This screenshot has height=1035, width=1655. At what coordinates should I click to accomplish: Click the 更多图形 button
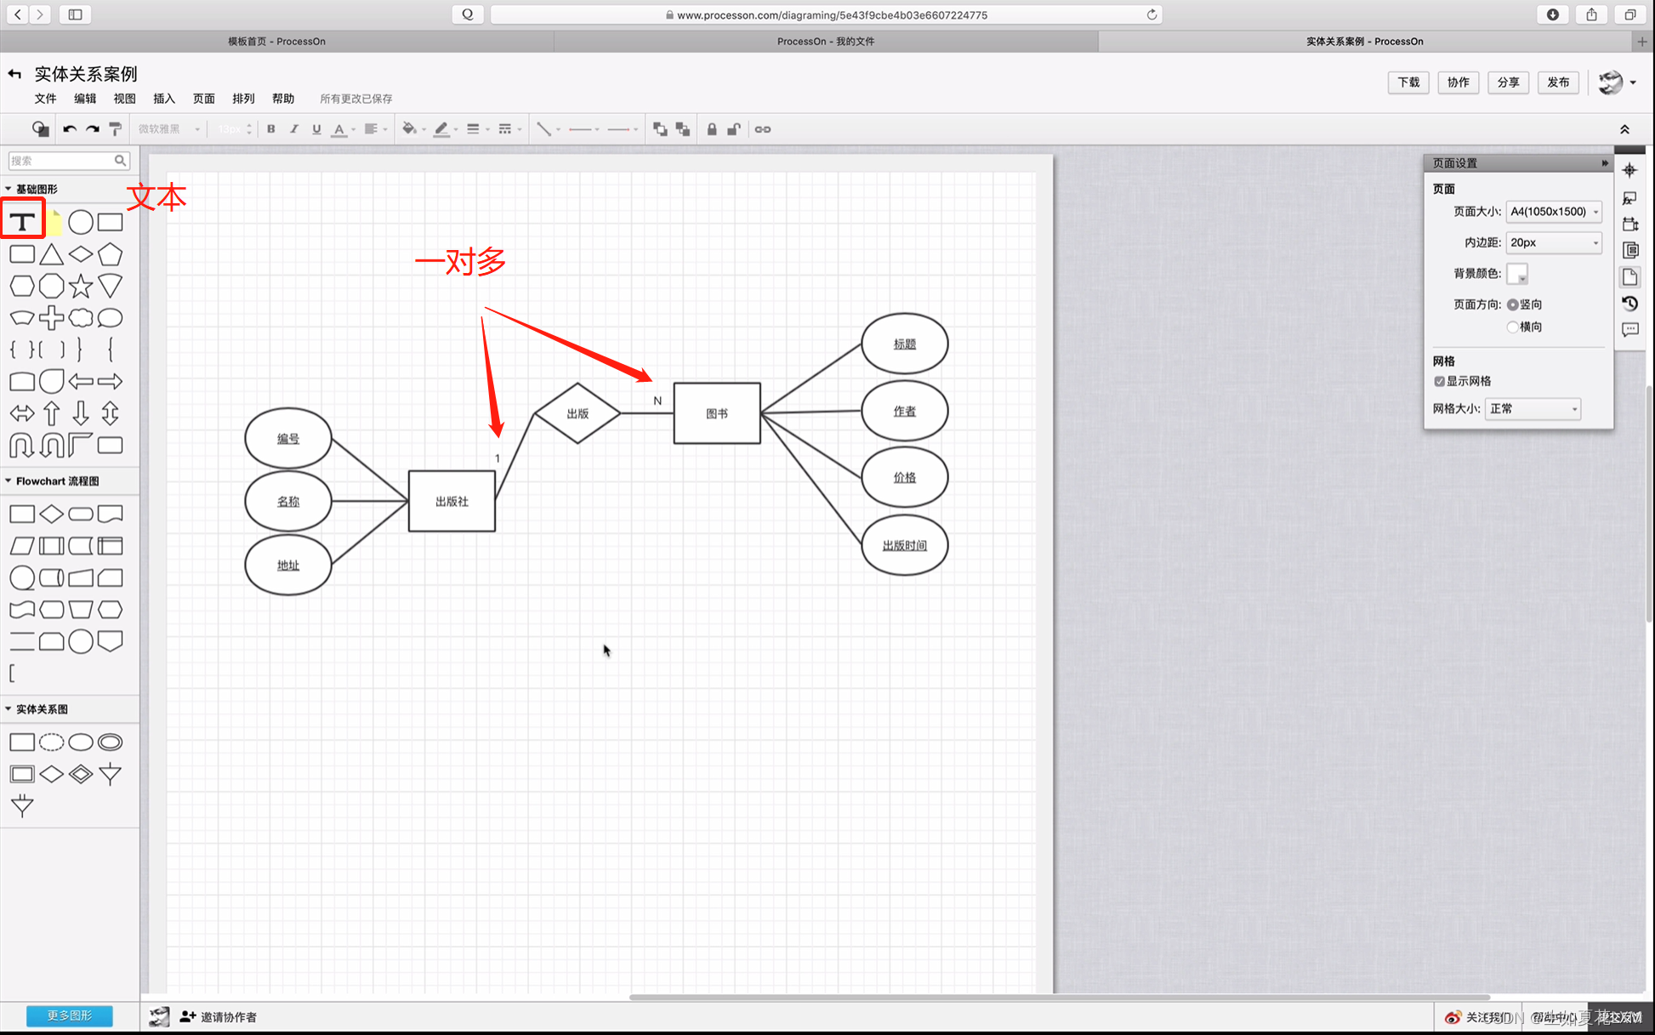point(69,1015)
